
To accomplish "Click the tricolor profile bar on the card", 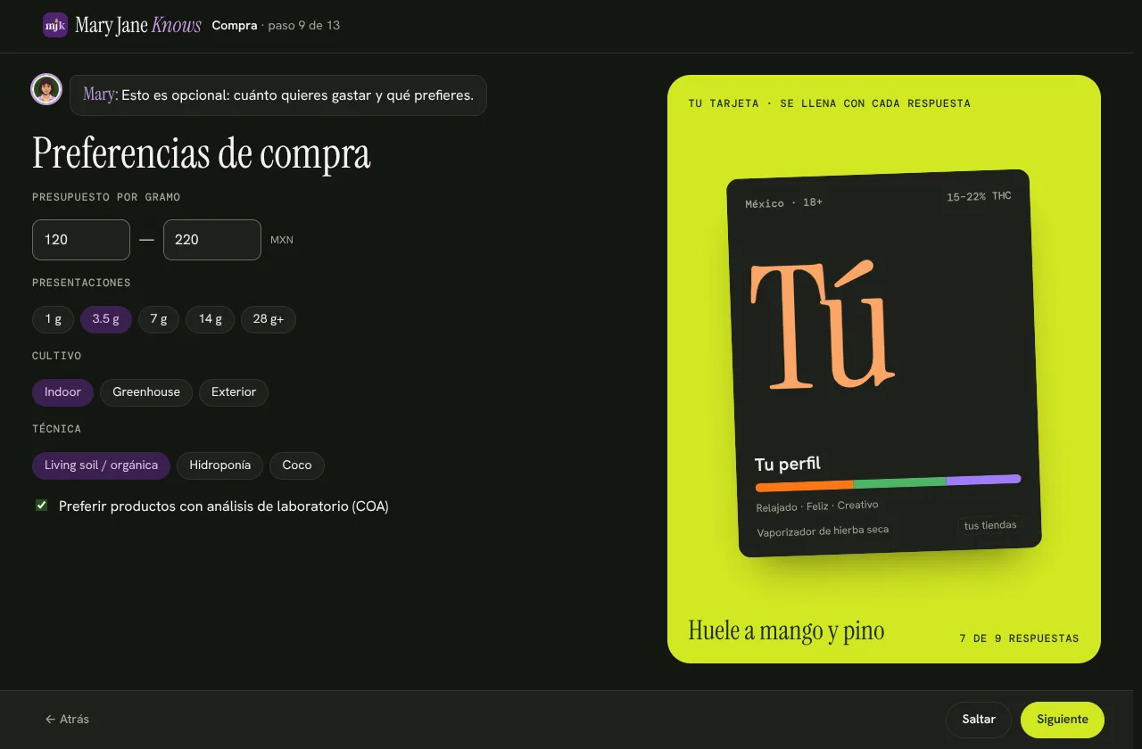I will tap(889, 483).
